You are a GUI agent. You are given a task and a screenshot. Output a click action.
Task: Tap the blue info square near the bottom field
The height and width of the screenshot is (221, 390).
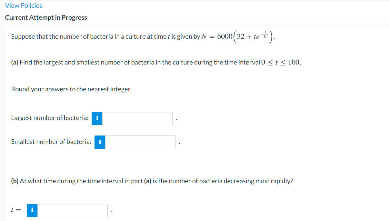coord(32,210)
